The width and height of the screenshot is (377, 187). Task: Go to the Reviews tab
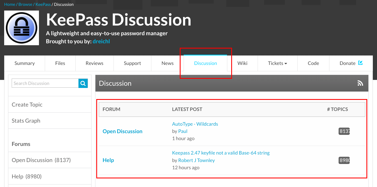(94, 63)
